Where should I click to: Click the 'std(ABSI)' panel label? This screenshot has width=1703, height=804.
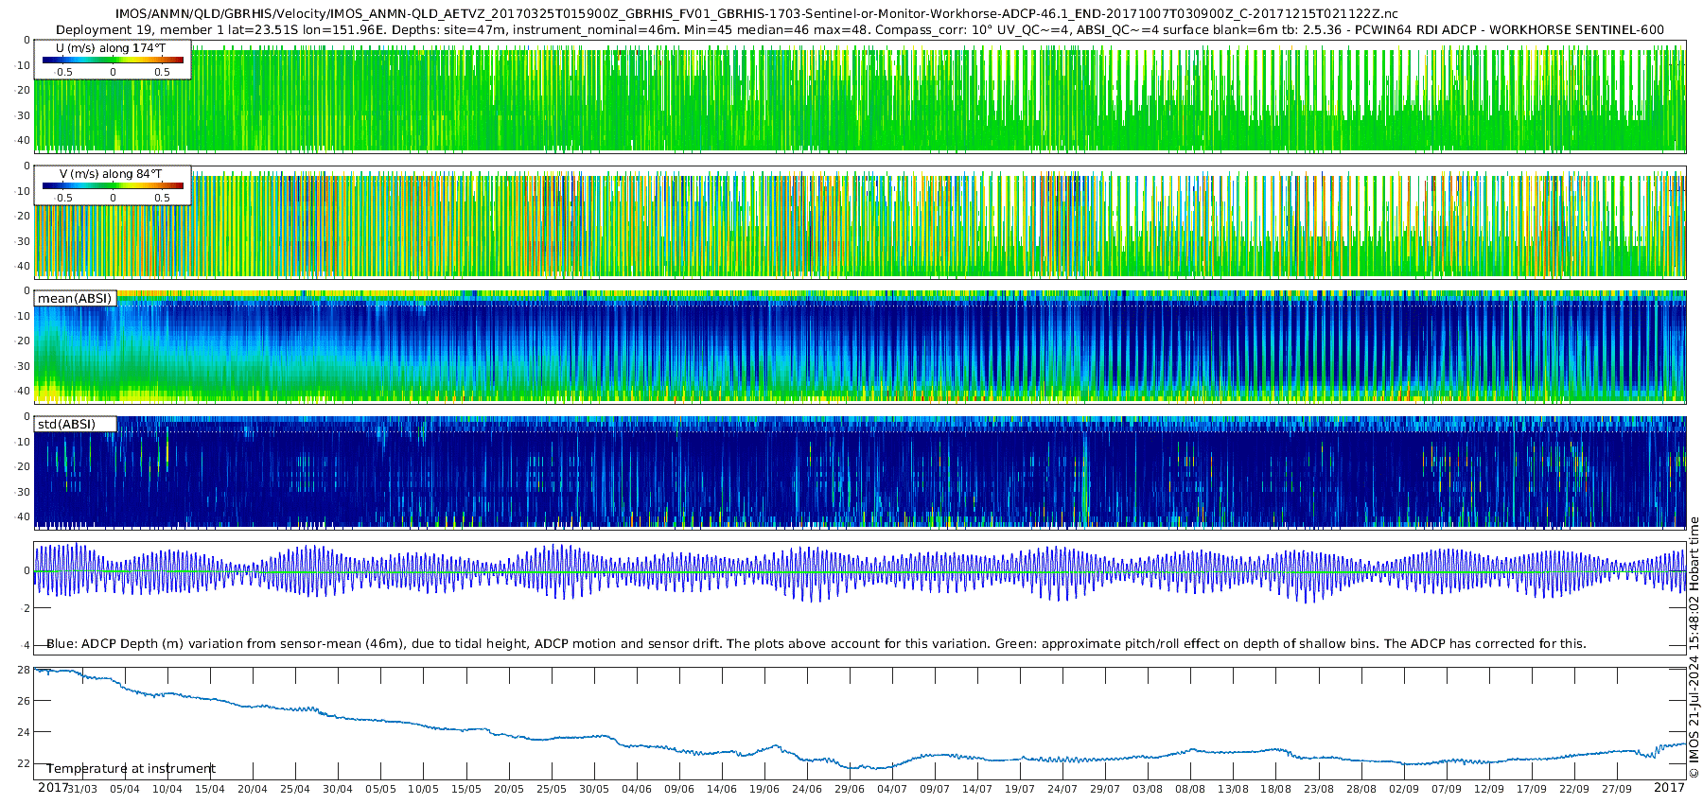coord(66,424)
